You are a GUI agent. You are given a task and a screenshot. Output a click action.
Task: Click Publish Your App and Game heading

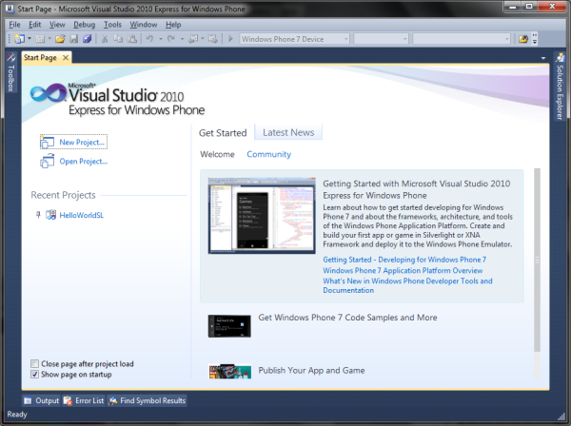click(311, 370)
